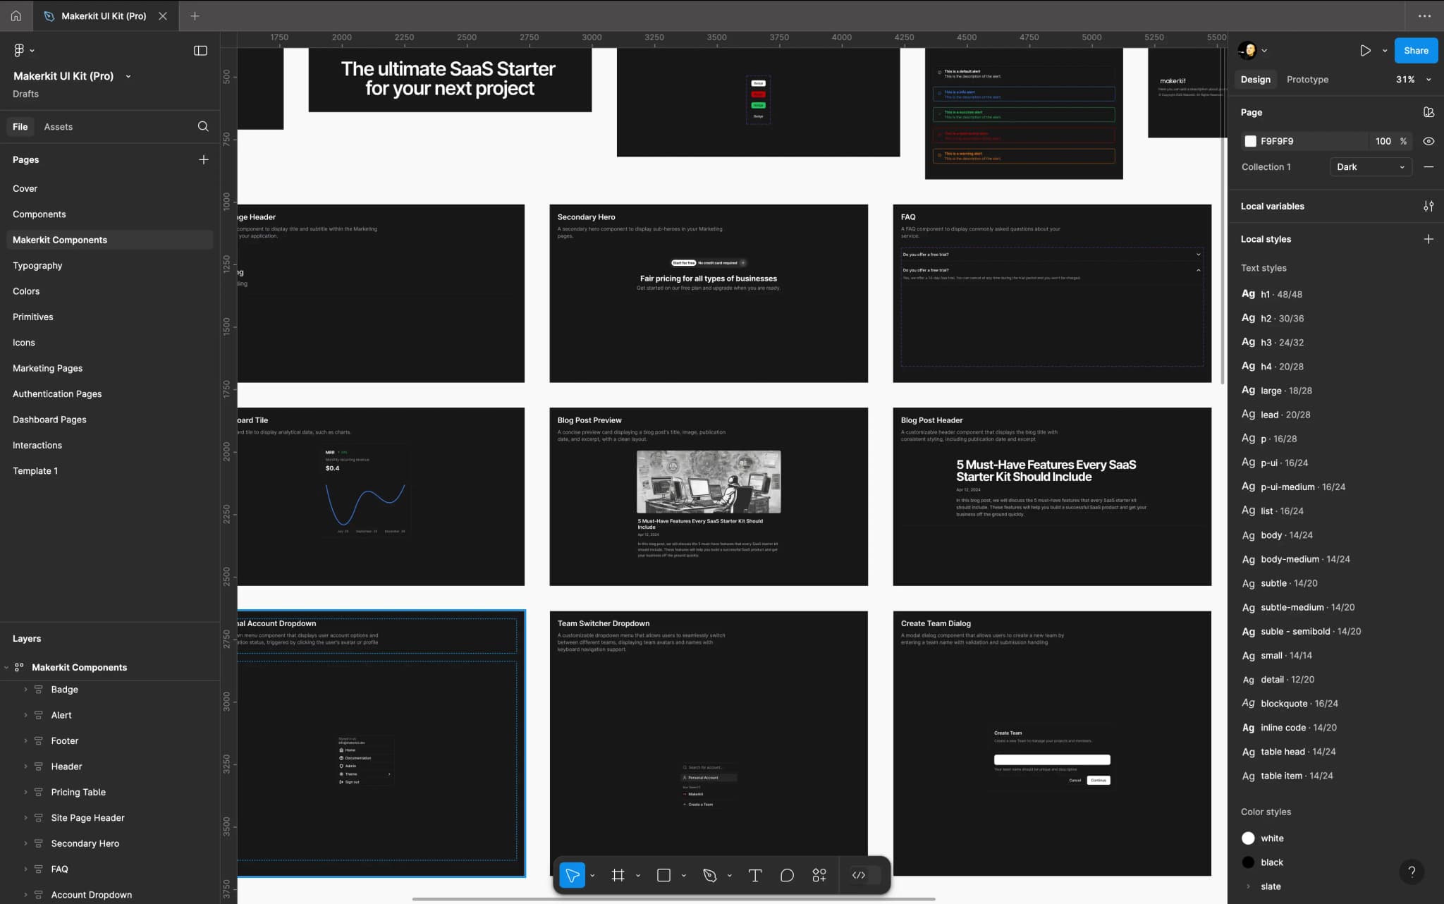Image resolution: width=1444 pixels, height=904 pixels.
Task: Click the Share button
Action: click(x=1415, y=50)
